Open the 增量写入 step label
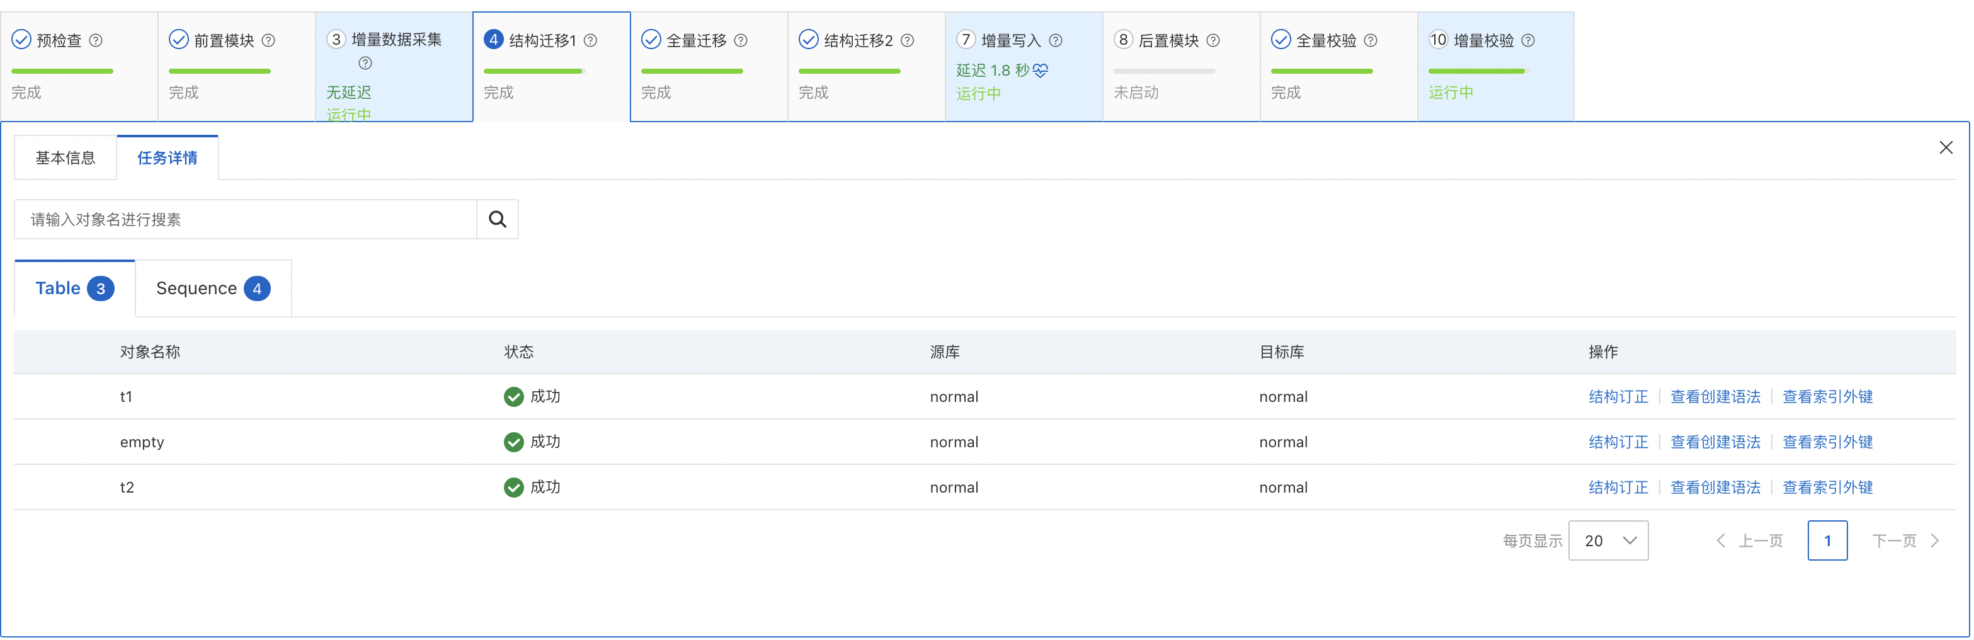 tap(1012, 40)
